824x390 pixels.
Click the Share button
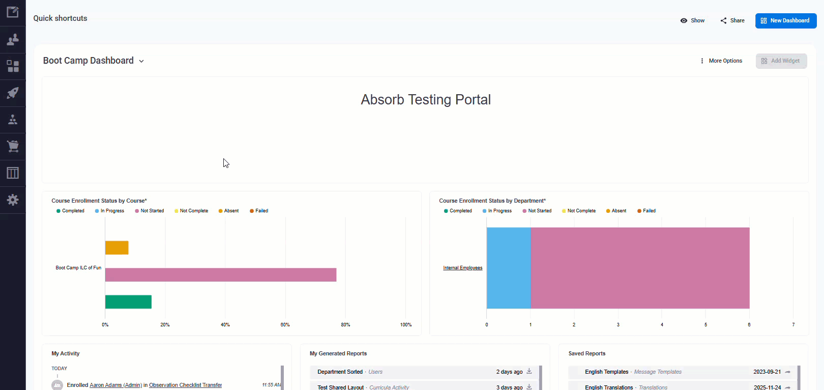pyautogui.click(x=732, y=20)
